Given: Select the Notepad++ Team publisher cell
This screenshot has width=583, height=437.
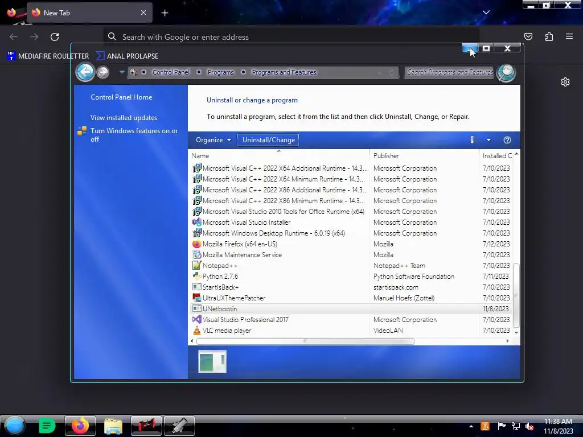Looking at the screenshot, I should point(399,266).
